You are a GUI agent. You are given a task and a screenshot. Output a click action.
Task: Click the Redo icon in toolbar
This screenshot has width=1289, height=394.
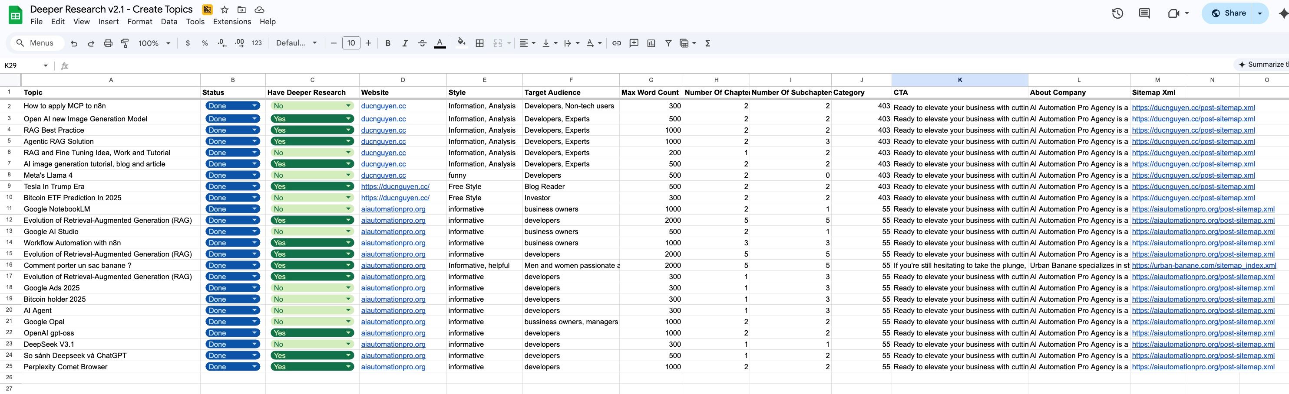click(x=91, y=43)
